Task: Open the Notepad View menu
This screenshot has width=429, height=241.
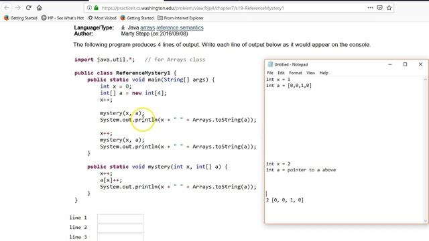Action: point(310,73)
